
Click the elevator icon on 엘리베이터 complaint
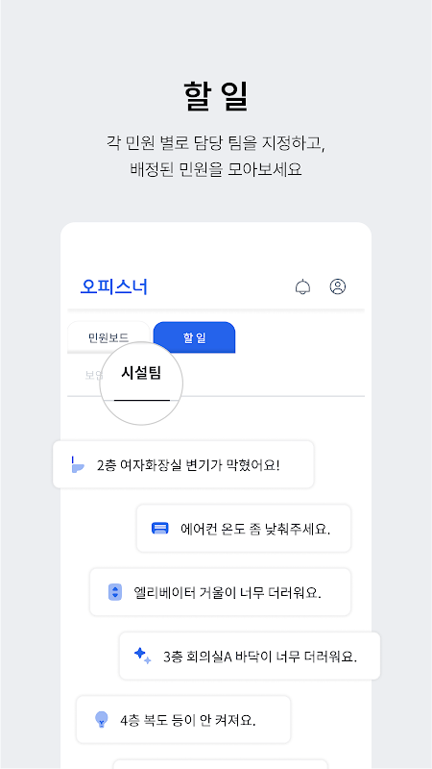(114, 592)
